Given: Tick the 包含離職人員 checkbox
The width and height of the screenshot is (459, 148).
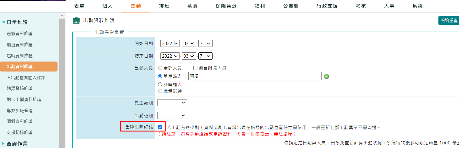Looking at the screenshot, I should tap(195, 68).
